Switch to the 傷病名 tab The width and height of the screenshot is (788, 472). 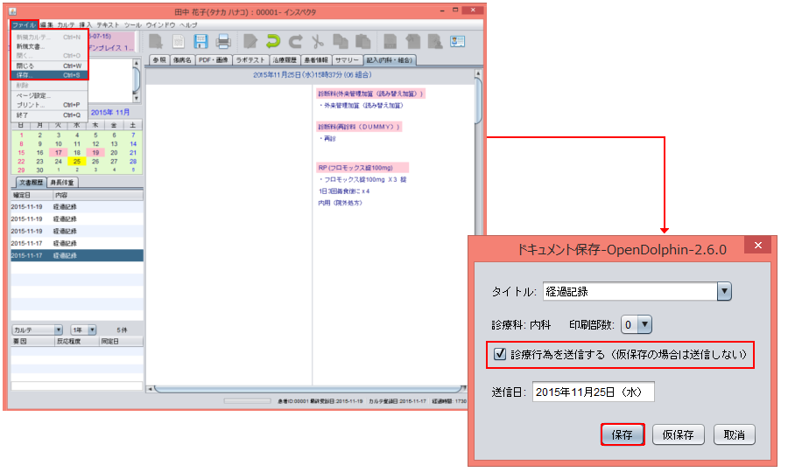coord(182,59)
